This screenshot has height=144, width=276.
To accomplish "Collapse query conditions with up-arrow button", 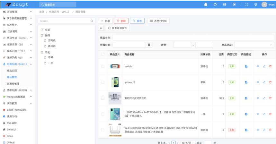I will tap(101, 28).
